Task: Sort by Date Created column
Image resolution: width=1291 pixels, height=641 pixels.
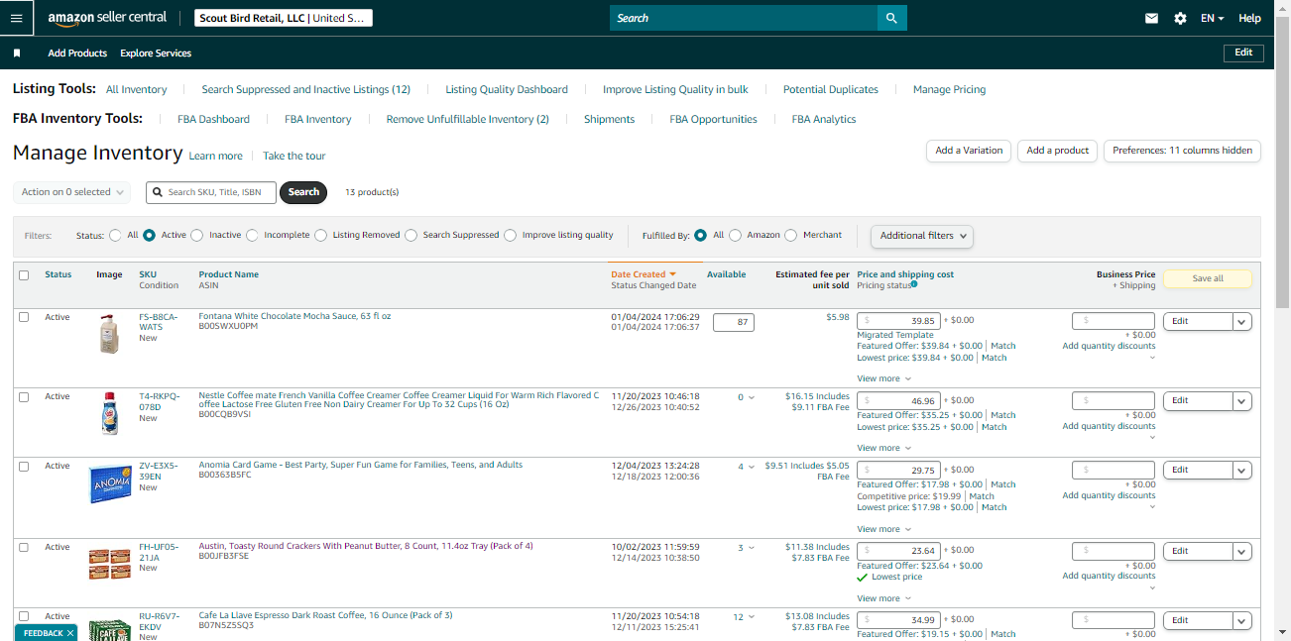Action: click(644, 274)
